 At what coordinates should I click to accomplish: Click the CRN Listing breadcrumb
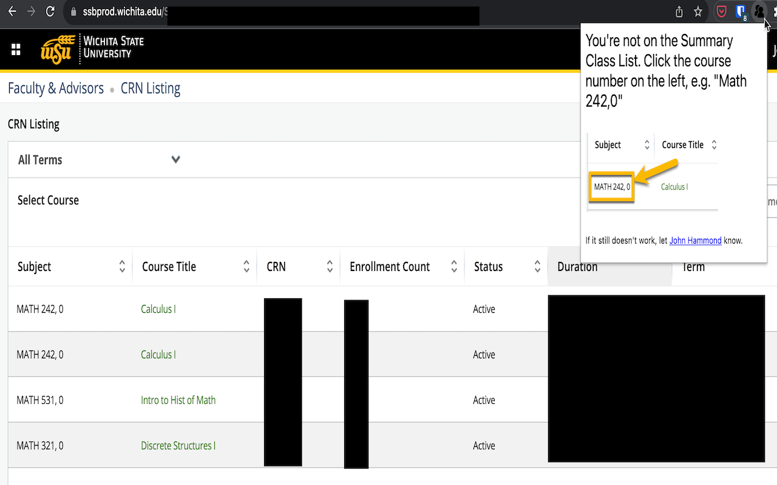click(151, 89)
